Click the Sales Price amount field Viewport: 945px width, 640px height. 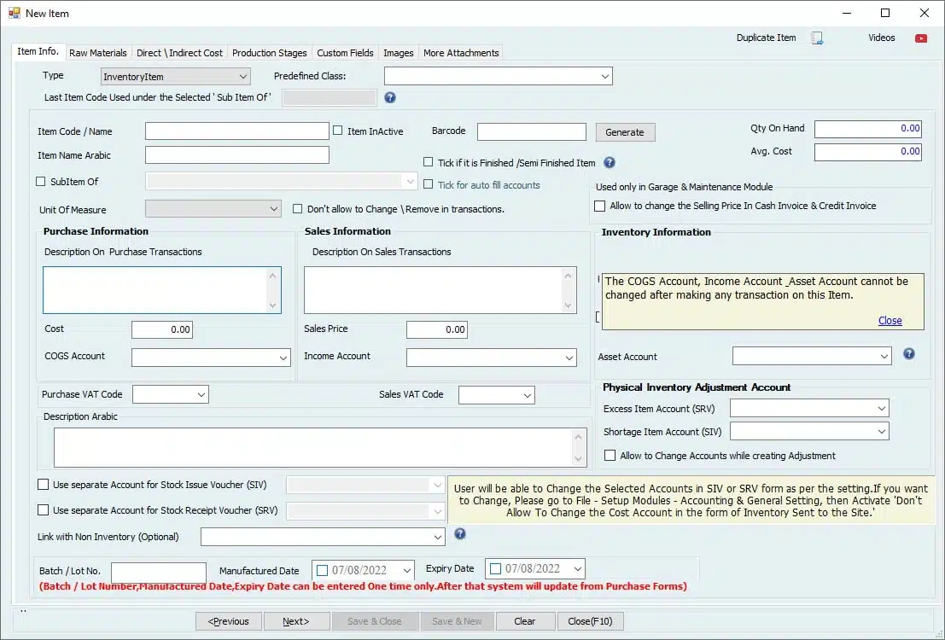pos(437,329)
